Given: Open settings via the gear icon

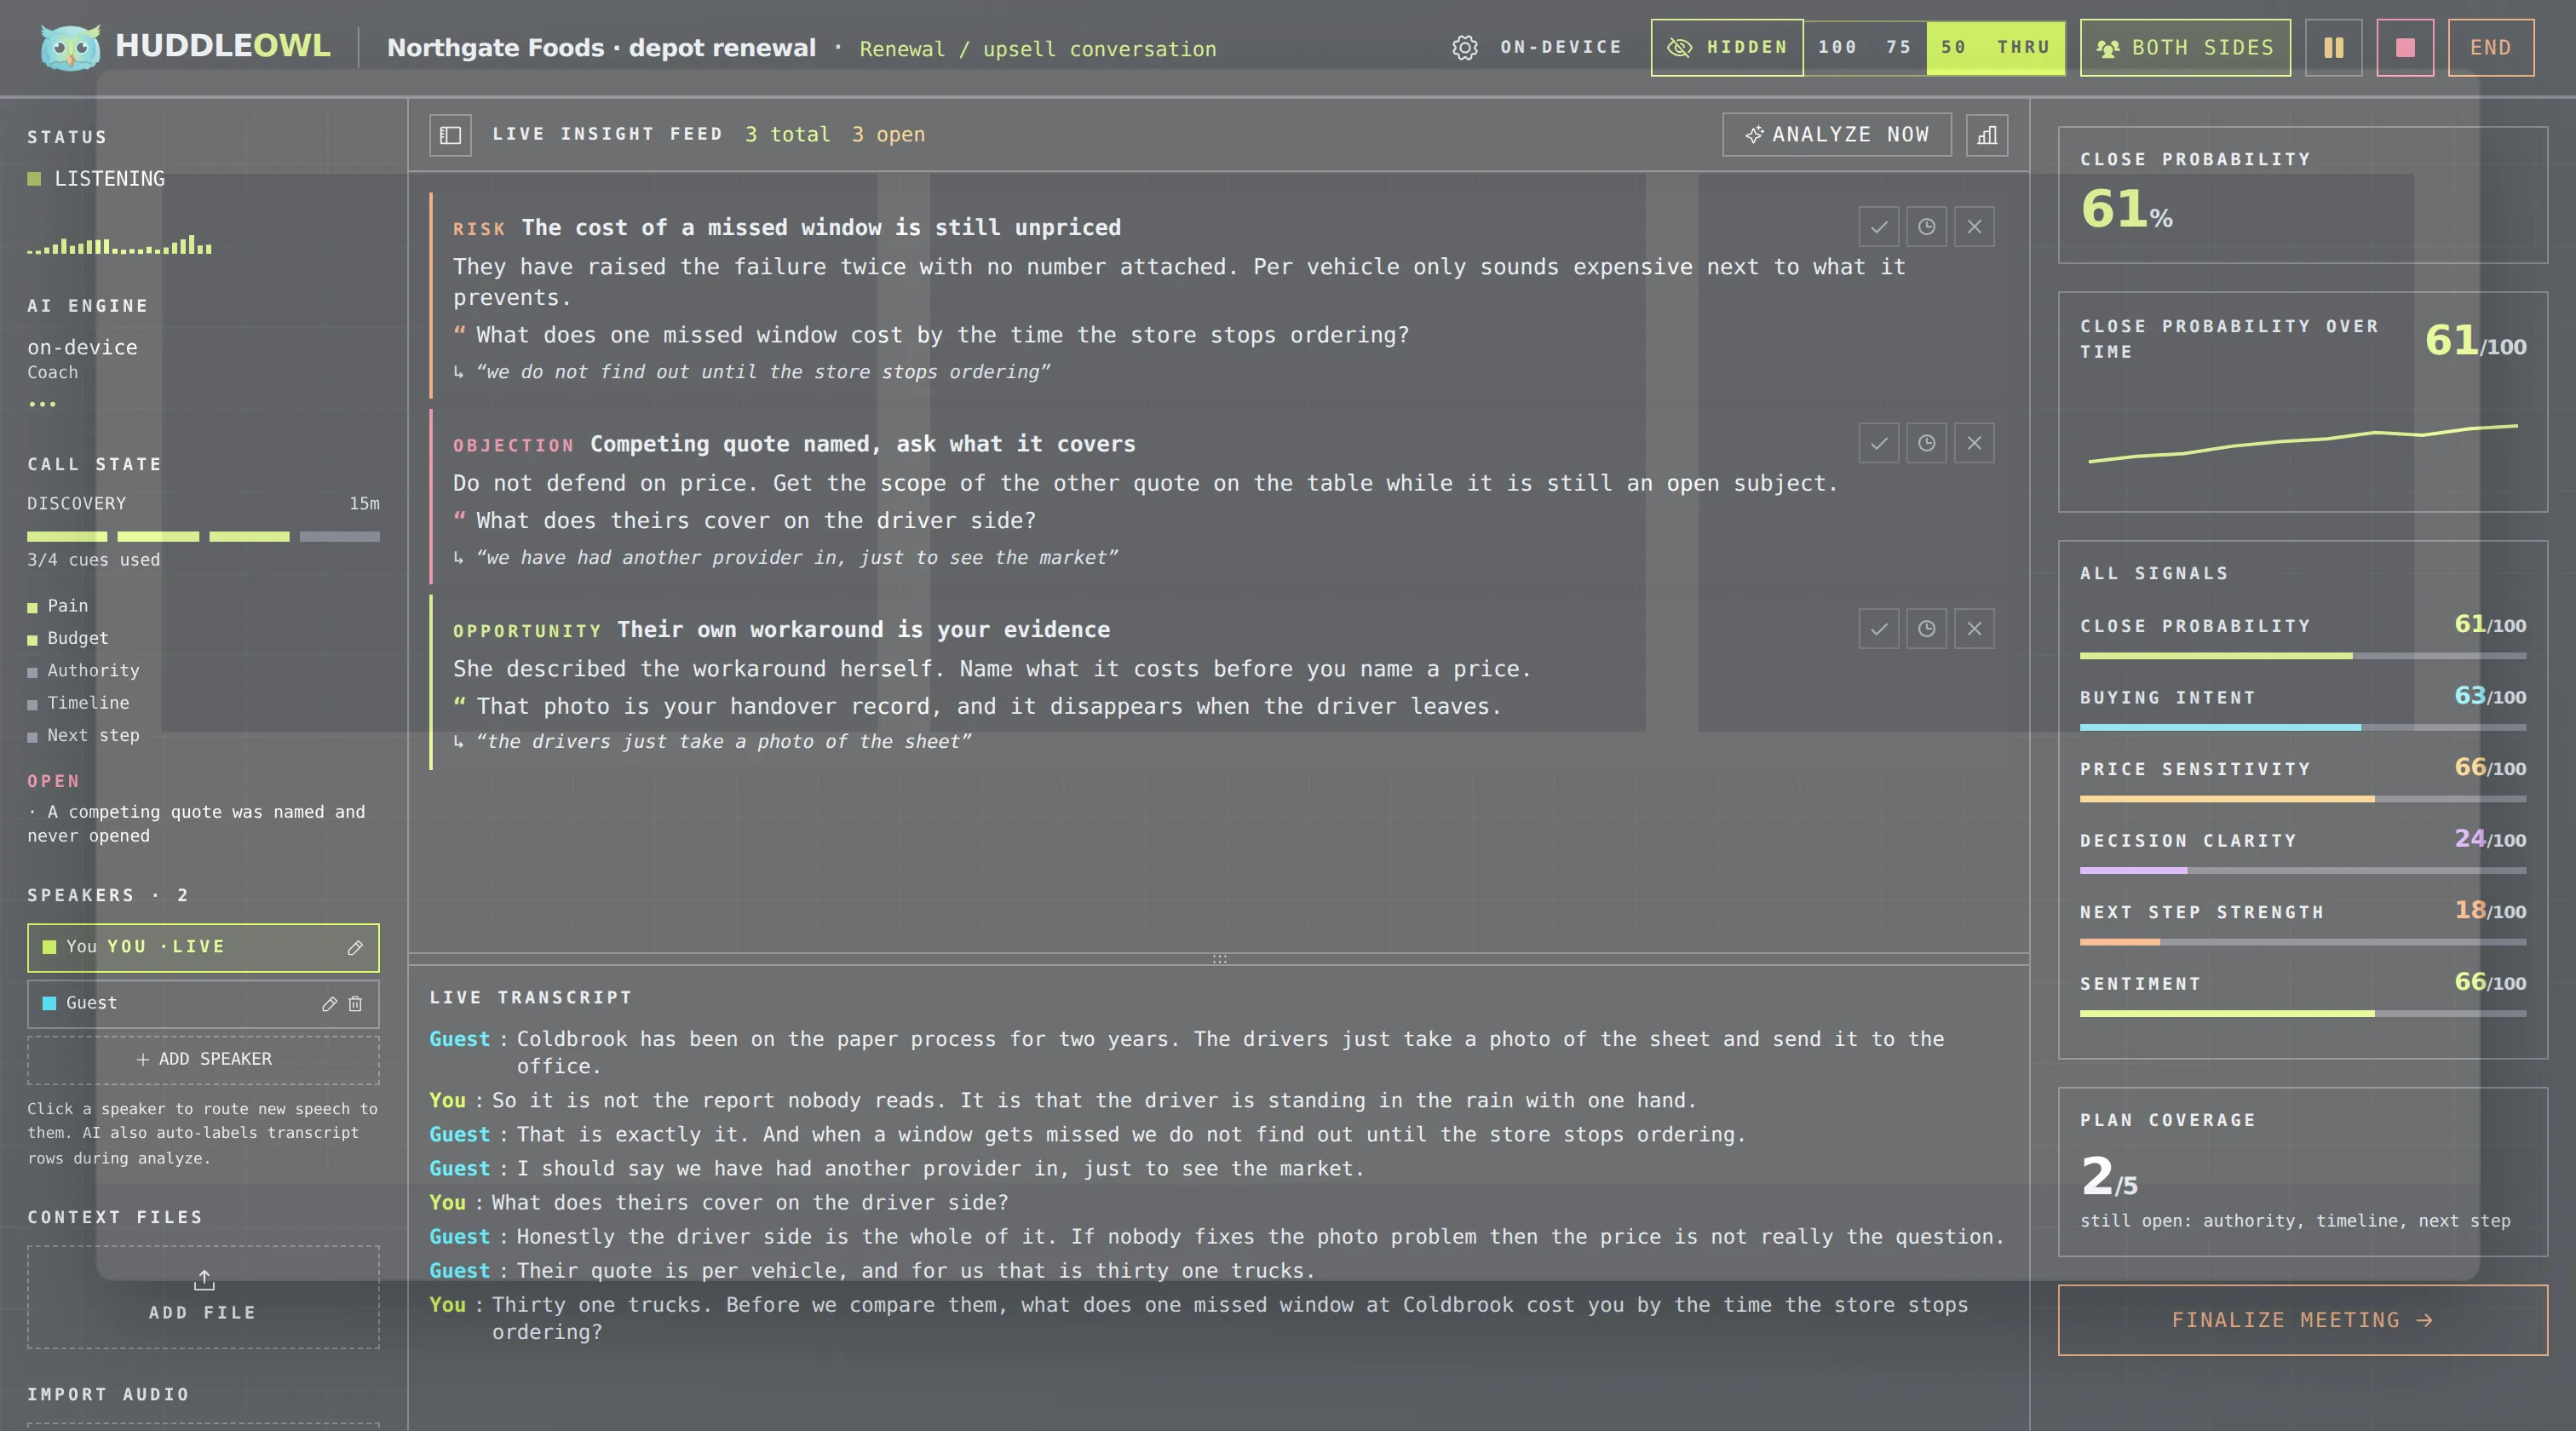Looking at the screenshot, I should click(1464, 47).
